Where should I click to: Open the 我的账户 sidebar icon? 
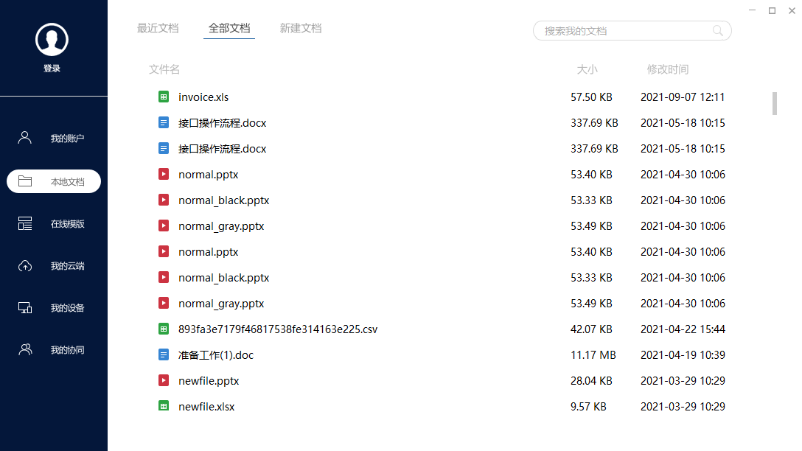coord(24,136)
